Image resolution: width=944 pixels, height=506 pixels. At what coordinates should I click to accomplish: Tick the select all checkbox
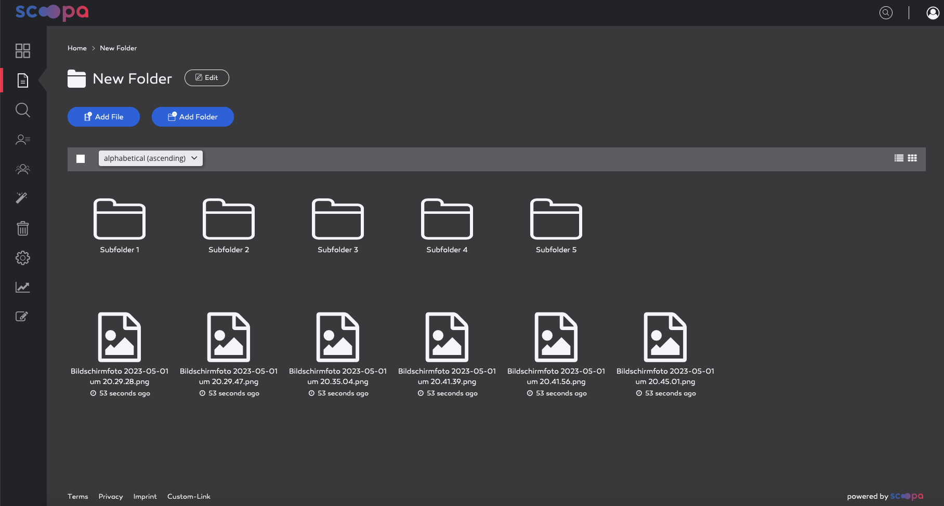coord(81,159)
